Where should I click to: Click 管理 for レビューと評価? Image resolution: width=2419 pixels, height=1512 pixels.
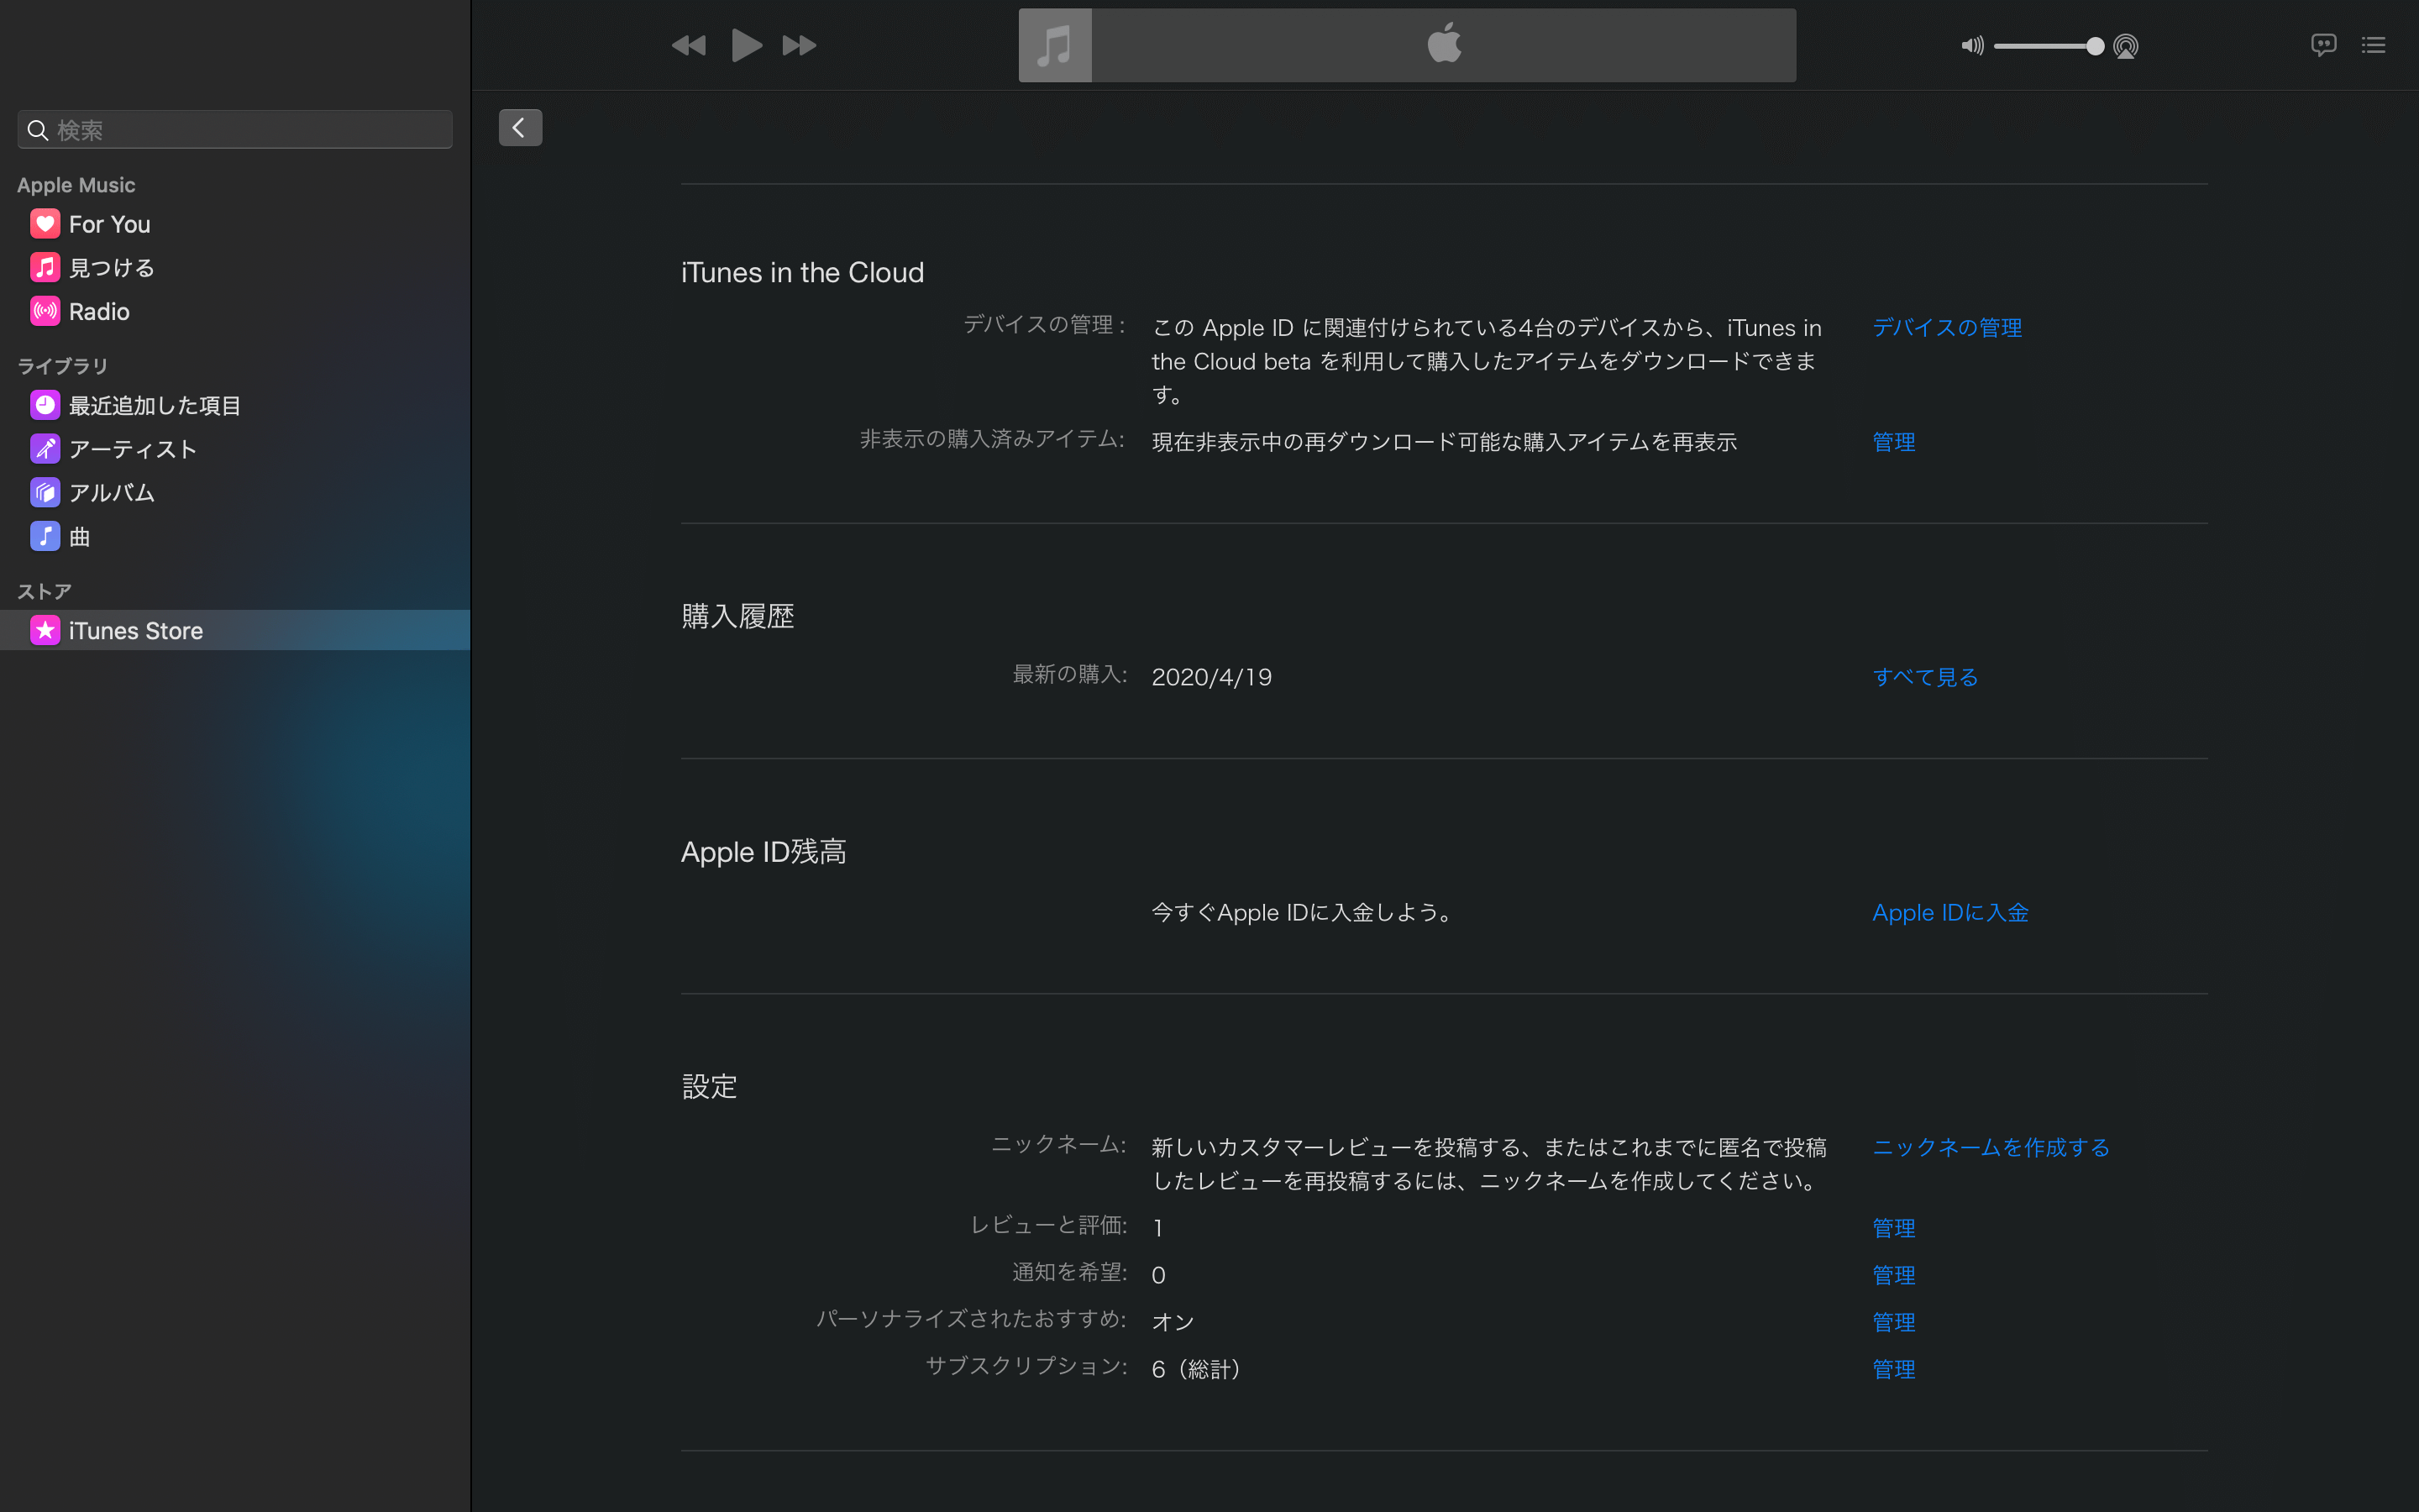(1893, 1228)
